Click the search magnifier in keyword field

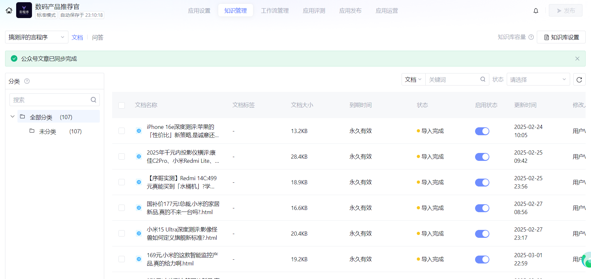(x=483, y=79)
